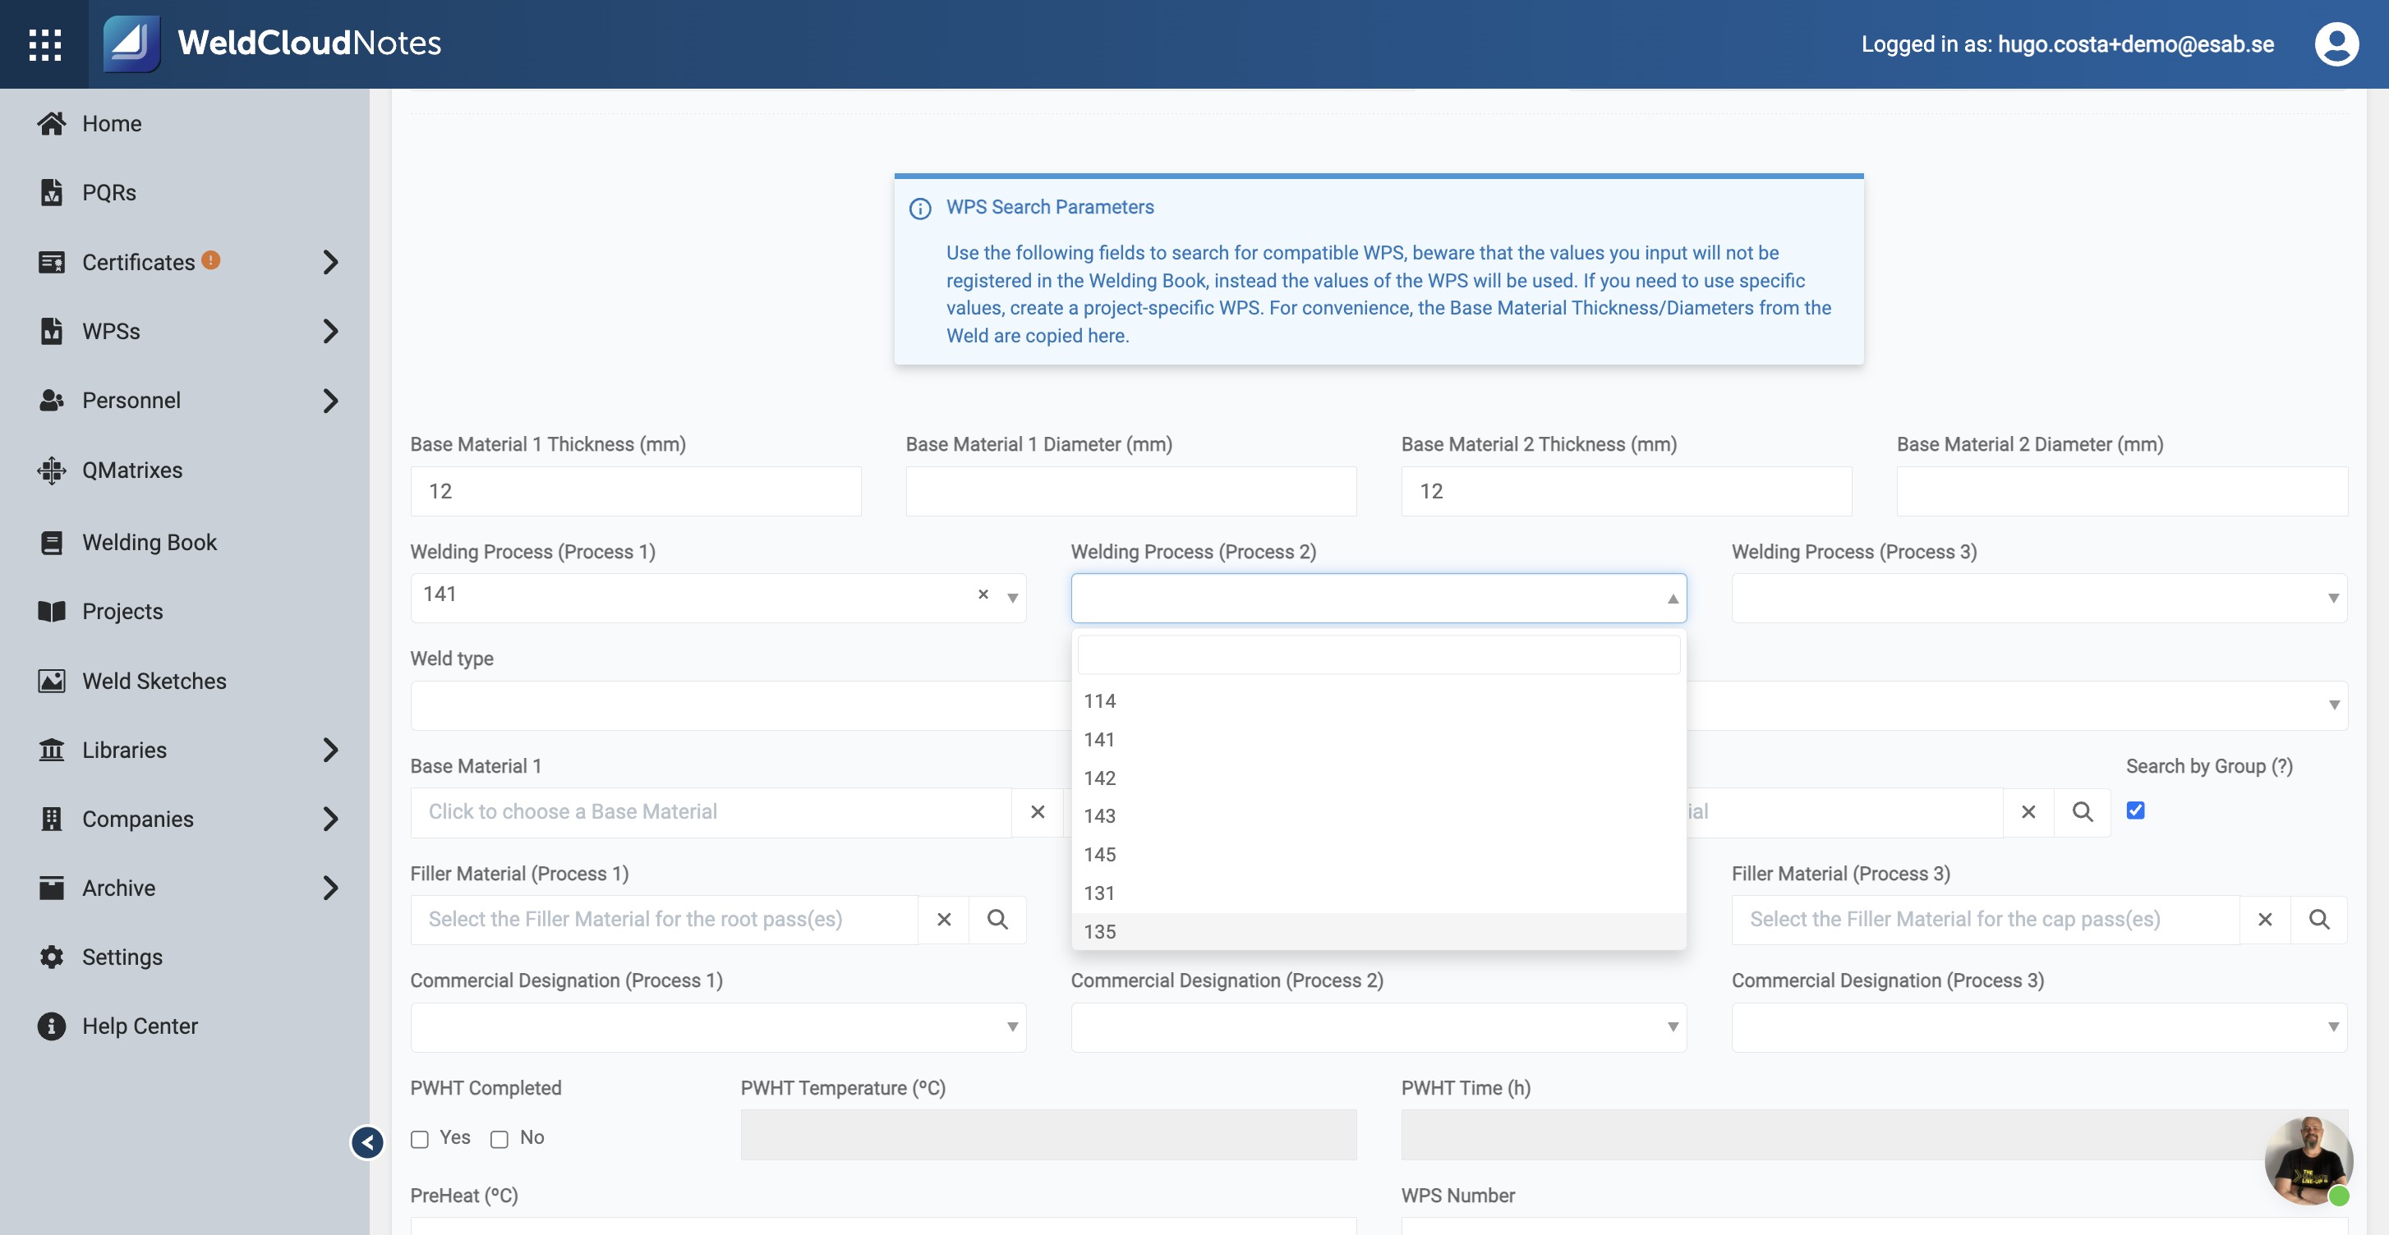Image resolution: width=2389 pixels, height=1235 pixels.
Task: Click the Certificates orange warning badge
Action: (x=210, y=260)
